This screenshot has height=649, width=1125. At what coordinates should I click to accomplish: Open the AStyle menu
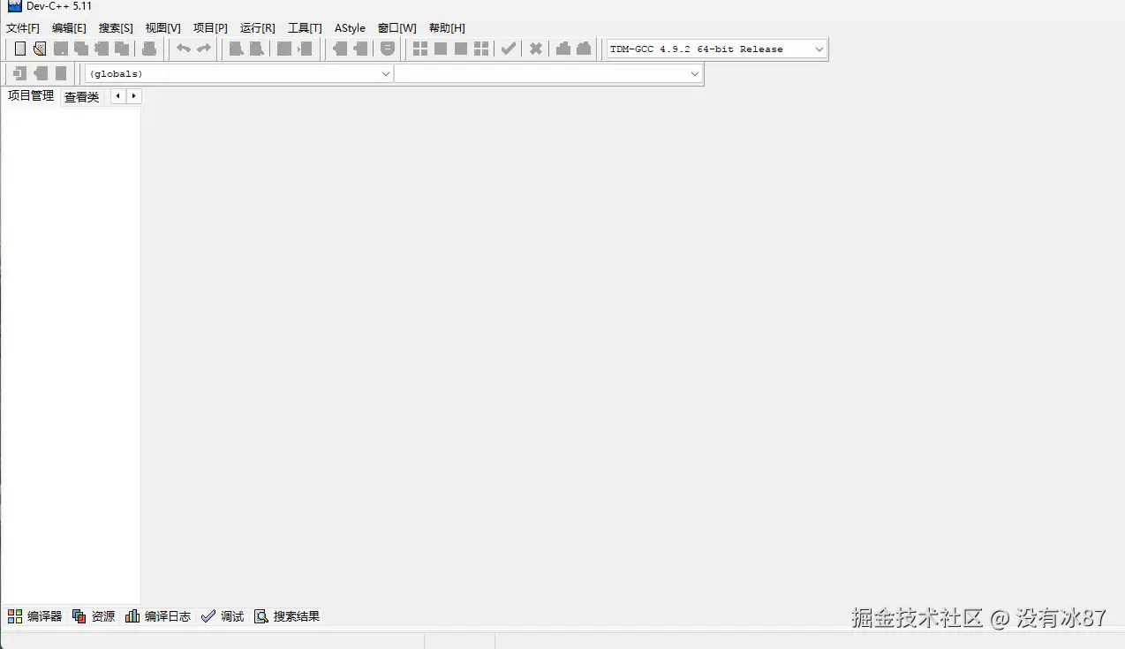point(350,28)
